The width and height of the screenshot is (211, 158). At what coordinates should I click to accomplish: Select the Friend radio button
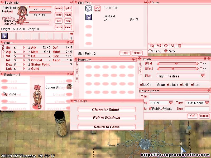(x=150, y=51)
